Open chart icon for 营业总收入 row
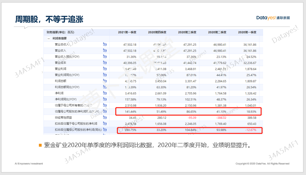306x175 pixels. click(x=105, y=45)
